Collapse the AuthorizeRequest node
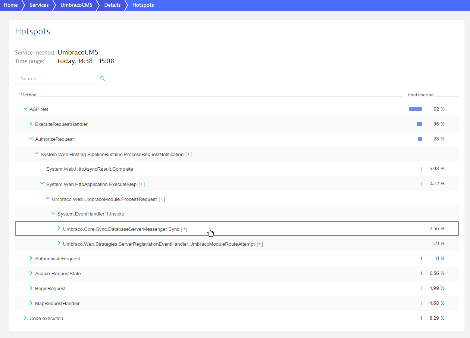470x338 pixels. click(x=31, y=139)
